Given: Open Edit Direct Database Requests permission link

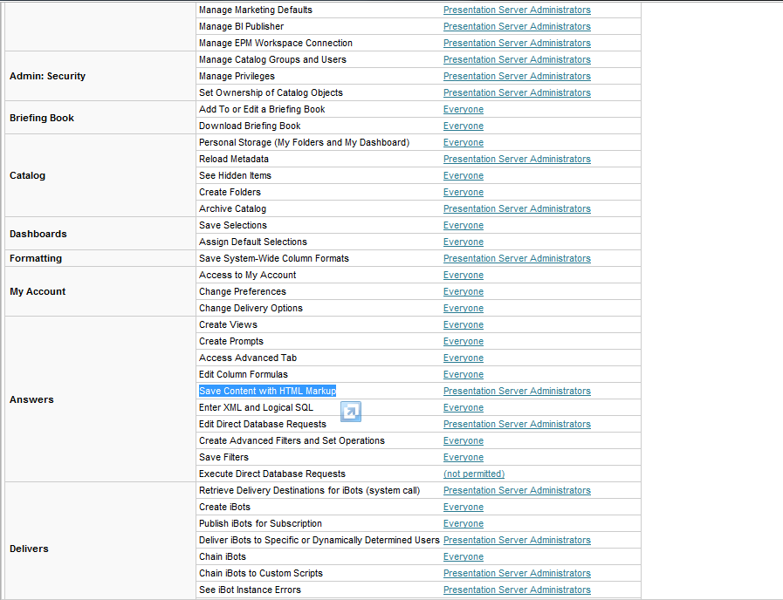Looking at the screenshot, I should tap(516, 424).
